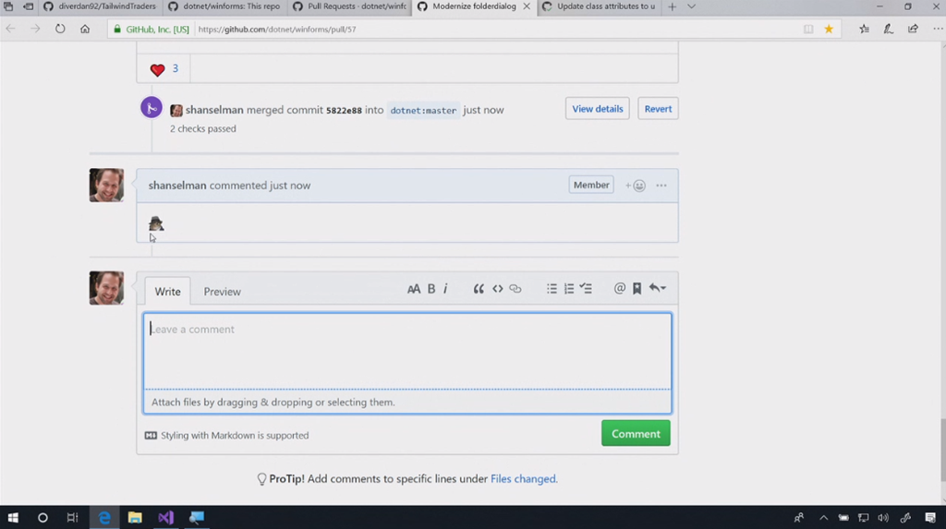Focus the Leave a comment text box

[406, 351]
